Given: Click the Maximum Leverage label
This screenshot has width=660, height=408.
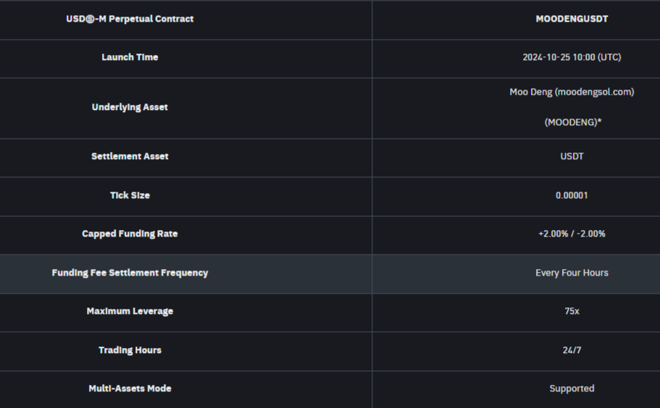Looking at the screenshot, I should click(x=130, y=311).
